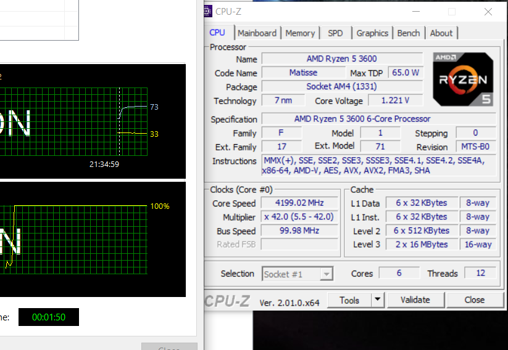Click the Family value F
This screenshot has width=508, height=350.
(x=281, y=132)
